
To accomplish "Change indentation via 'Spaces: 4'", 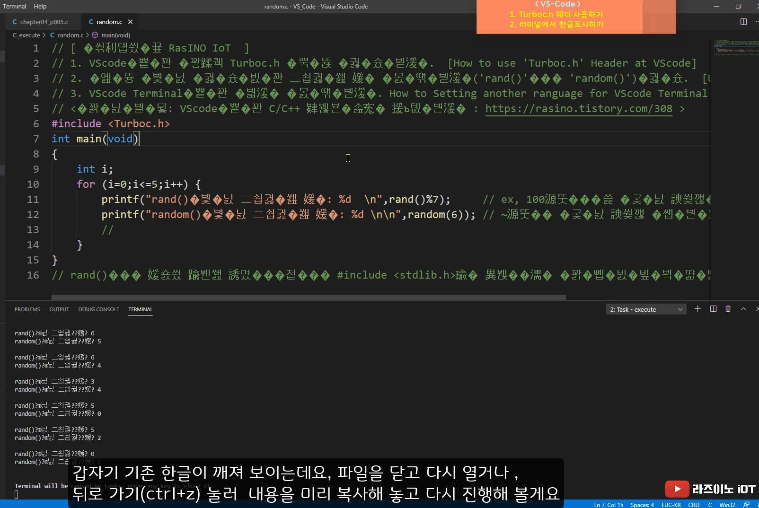I will [x=642, y=505].
